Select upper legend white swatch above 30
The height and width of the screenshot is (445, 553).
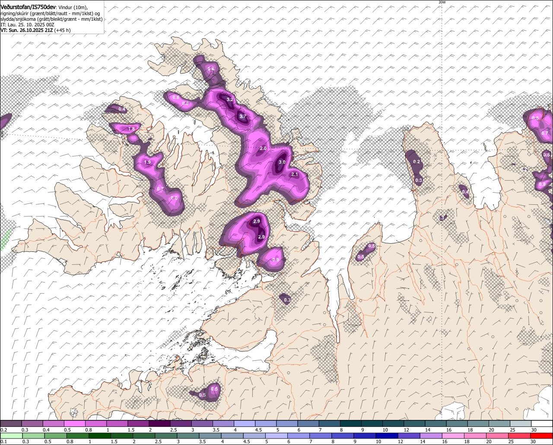[542, 424]
